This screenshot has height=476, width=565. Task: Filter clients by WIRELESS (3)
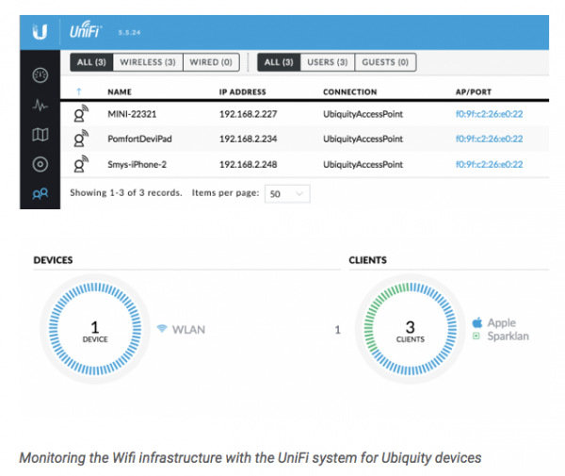(148, 63)
